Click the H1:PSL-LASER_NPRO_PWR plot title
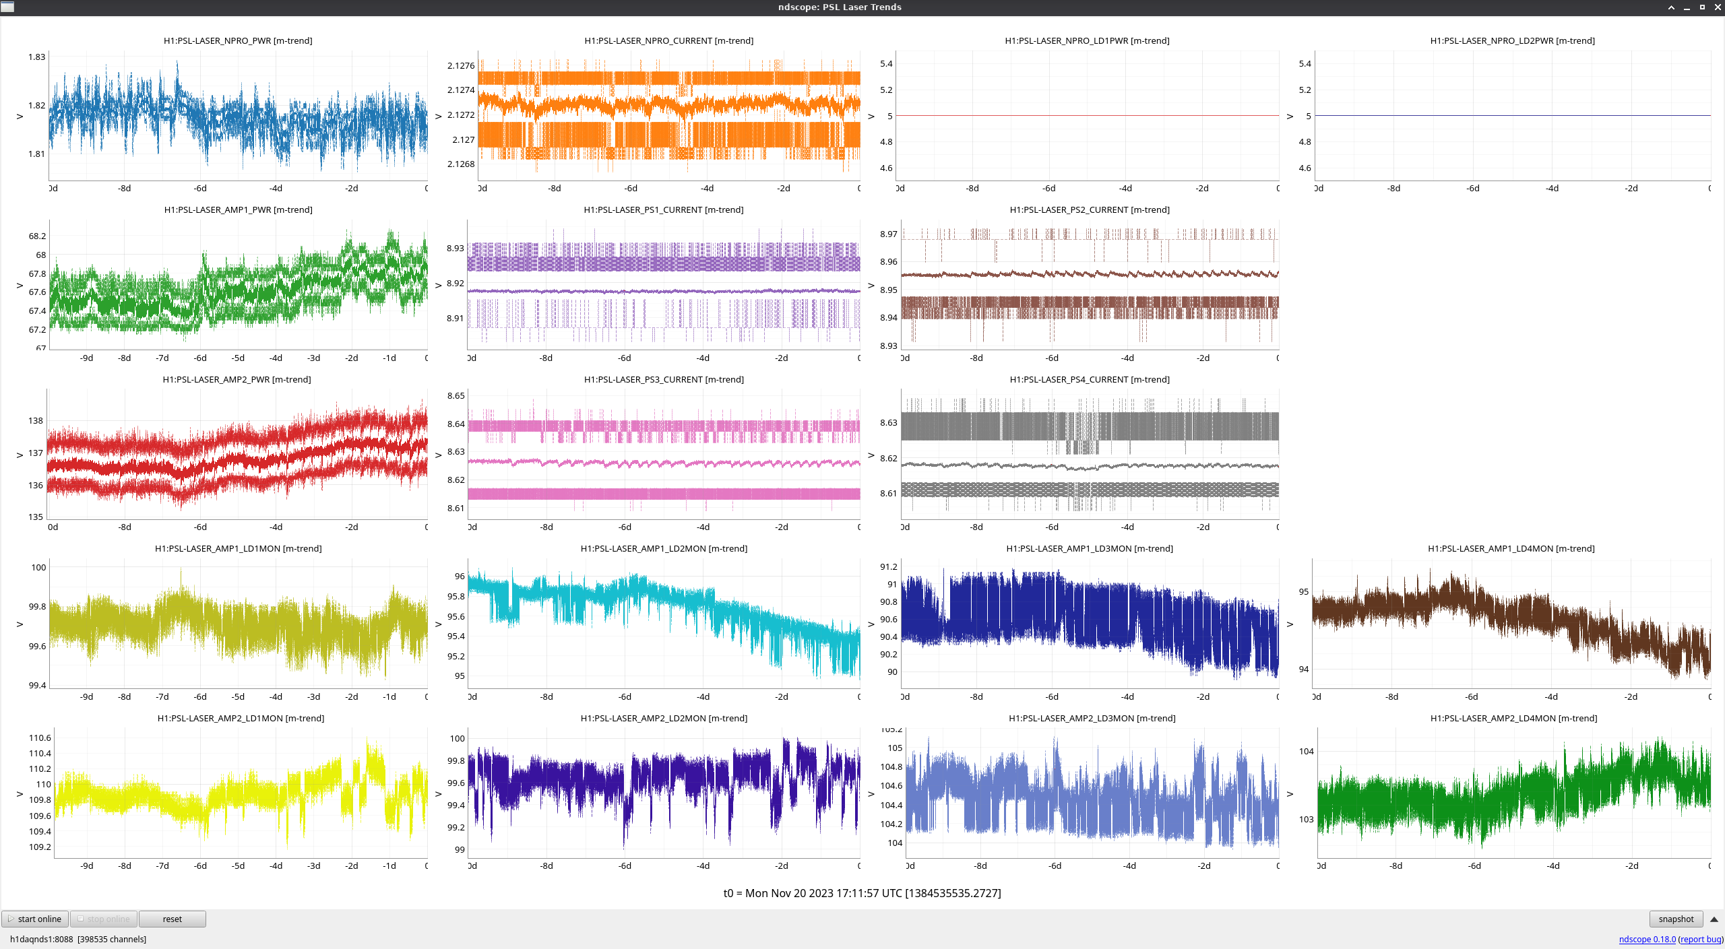Screen dimensions: 1725x949 (238, 40)
